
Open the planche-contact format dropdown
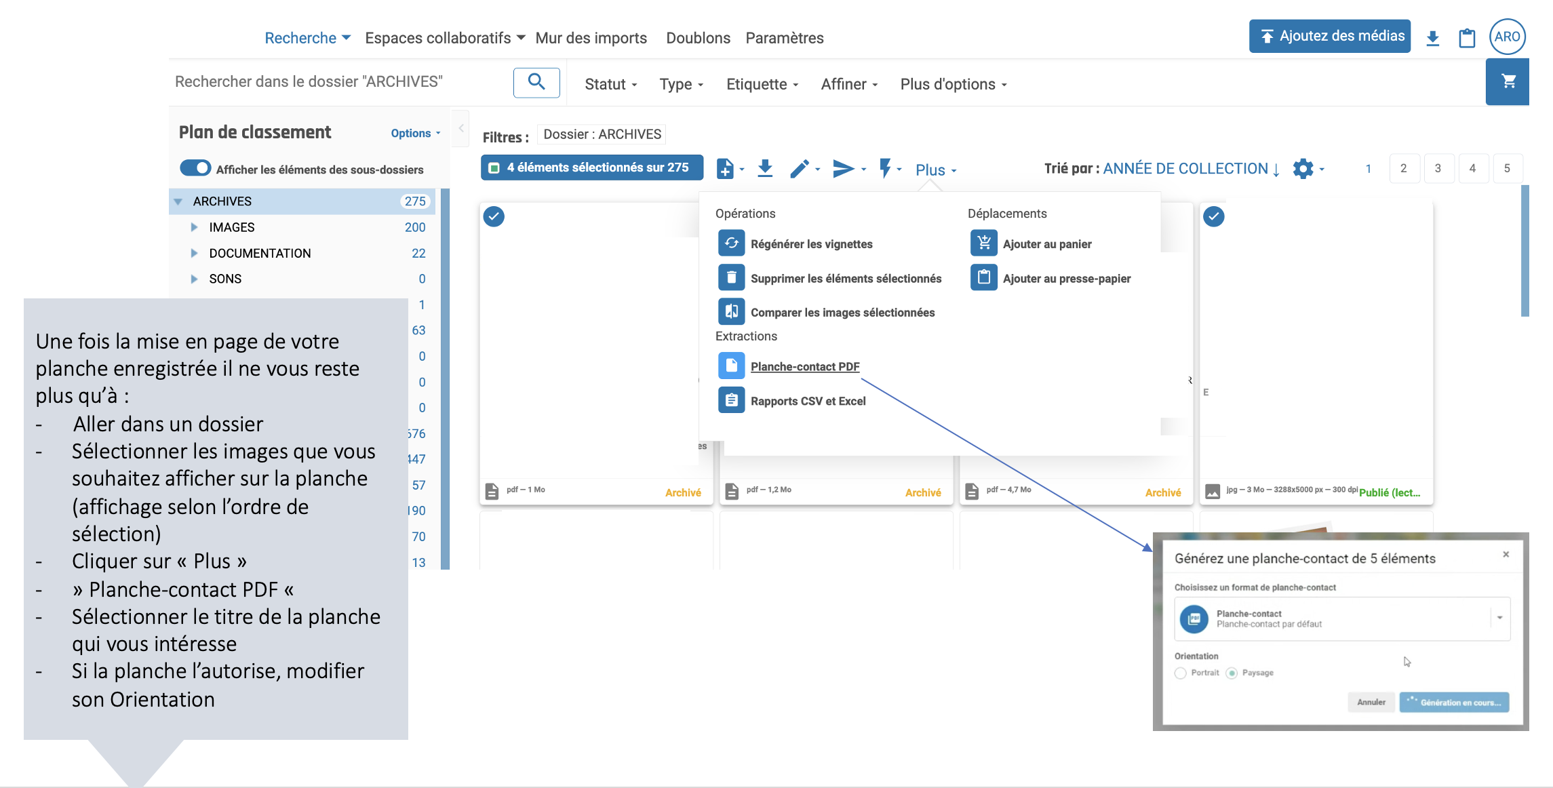pyautogui.click(x=1499, y=618)
